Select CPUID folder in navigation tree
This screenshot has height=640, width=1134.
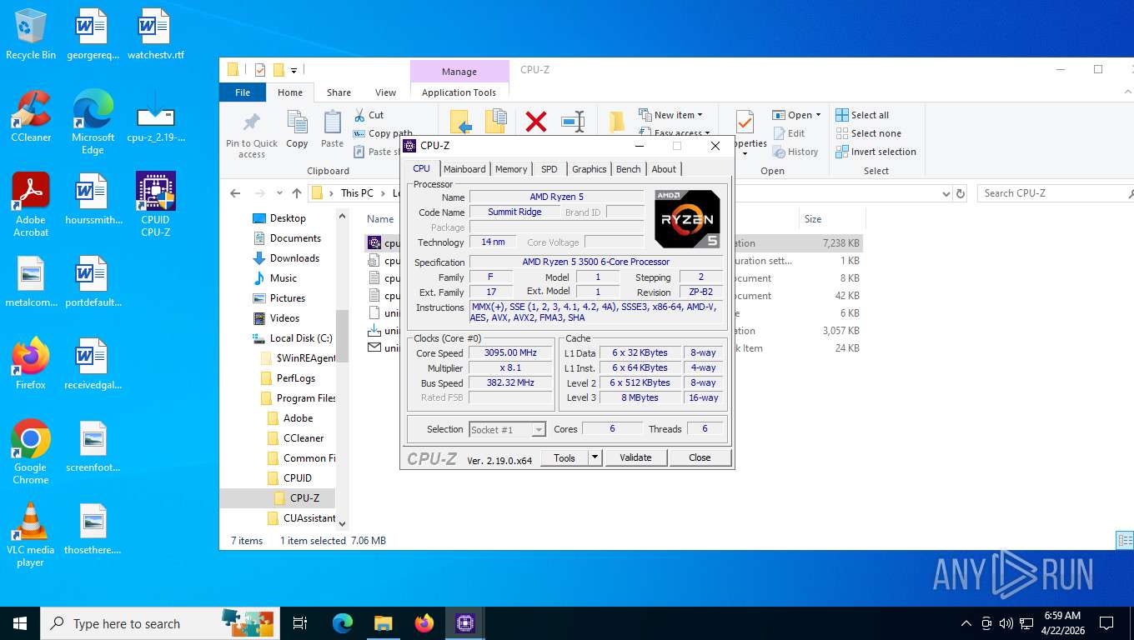point(297,478)
